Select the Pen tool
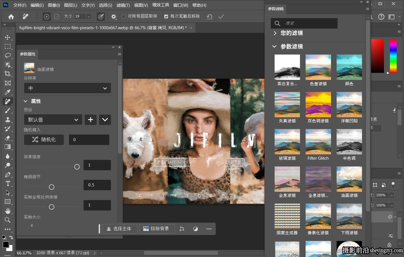Image resolution: width=404 pixels, height=257 pixels. click(x=8, y=175)
